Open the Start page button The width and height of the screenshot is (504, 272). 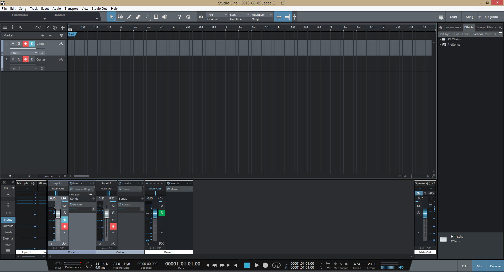[453, 17]
